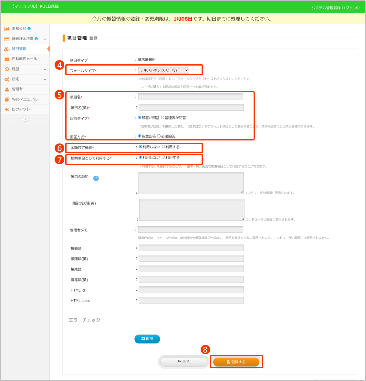Select 必須回答 for 回答方式

159,136
